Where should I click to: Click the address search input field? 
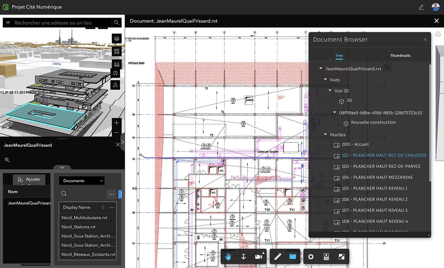click(x=62, y=23)
